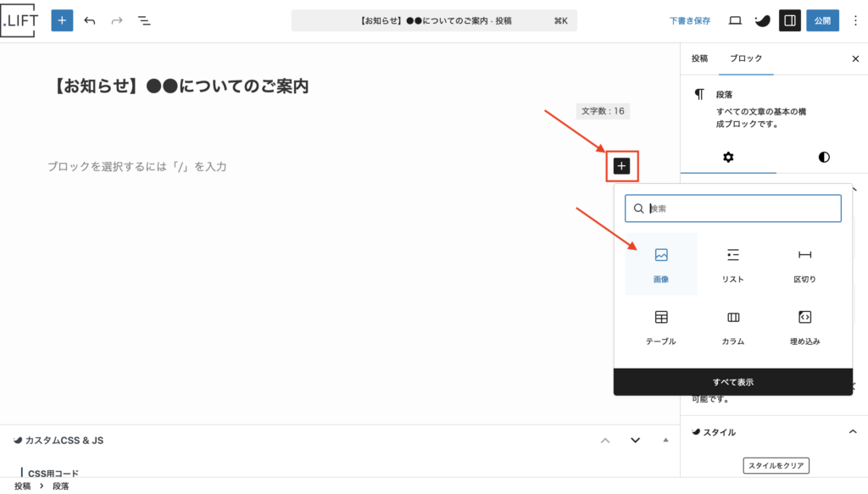Insert a Columns block (カラム)
The height and width of the screenshot is (494, 868).
733,326
